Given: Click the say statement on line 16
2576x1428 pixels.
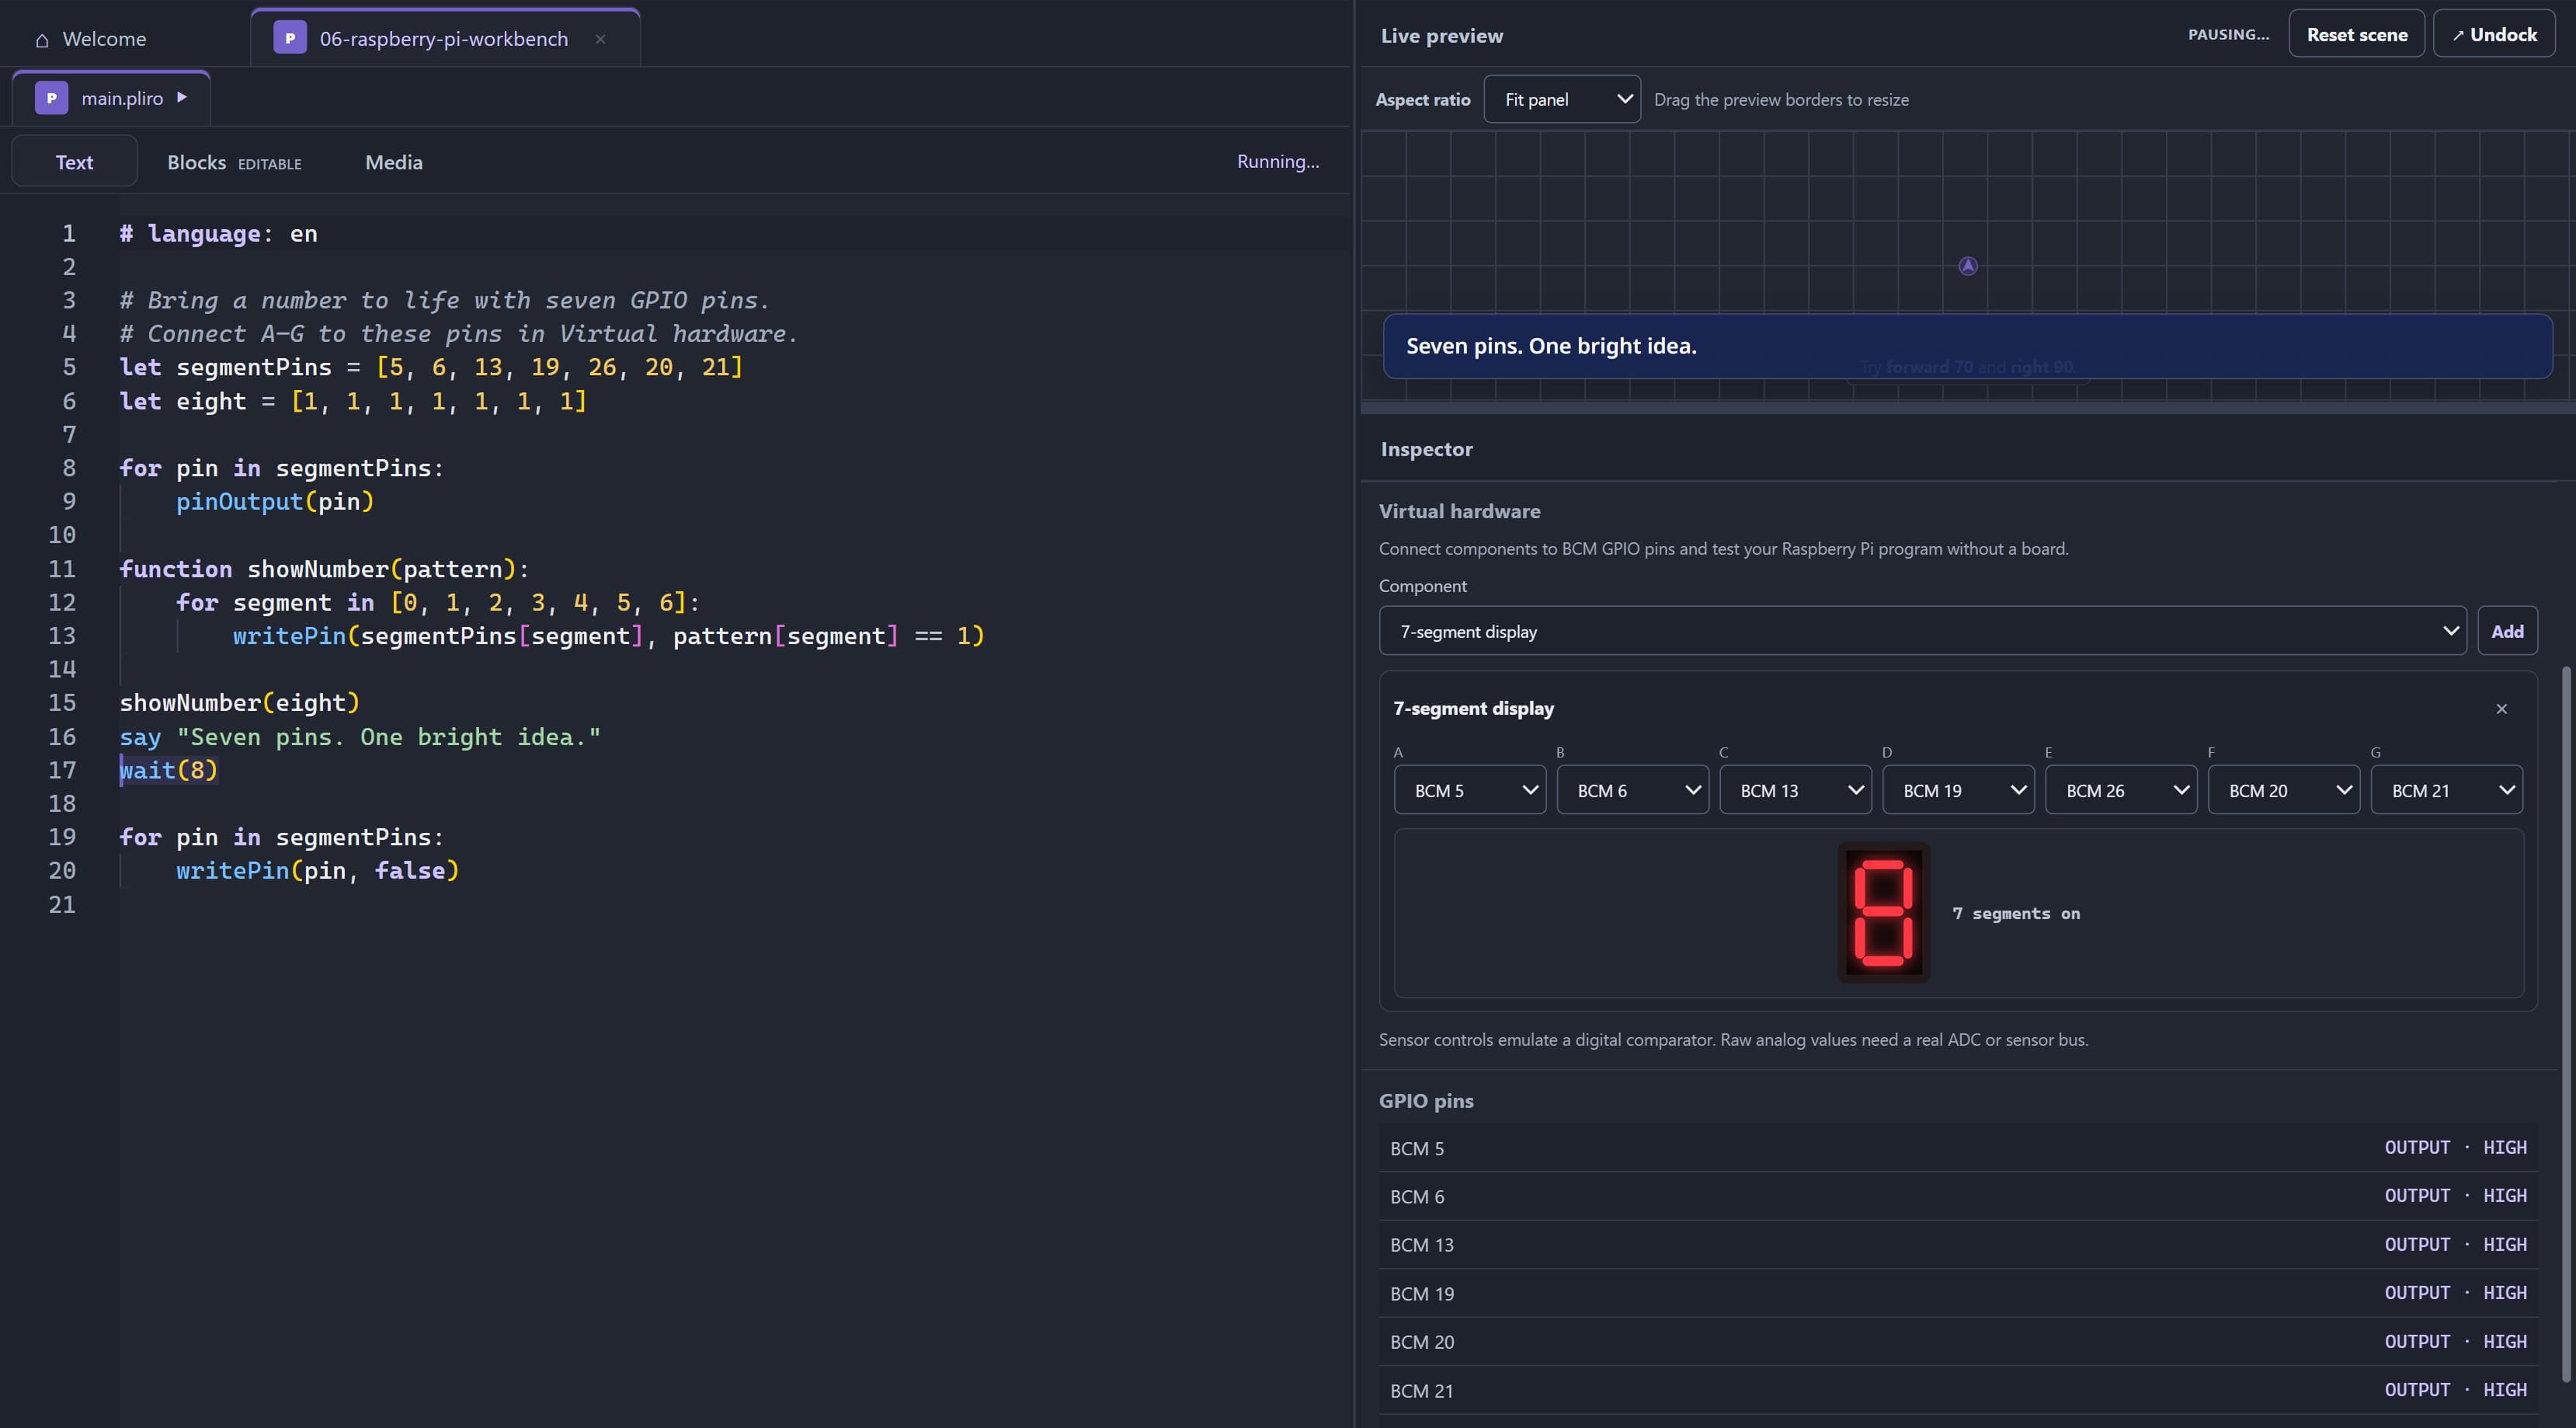Looking at the screenshot, I should click(360, 737).
